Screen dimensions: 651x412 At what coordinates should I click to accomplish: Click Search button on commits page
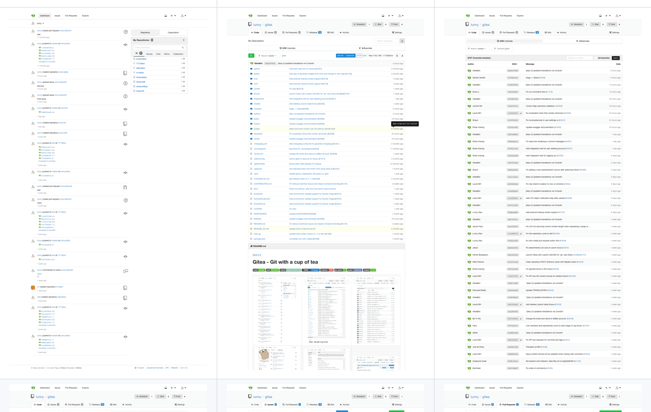(x=616, y=58)
